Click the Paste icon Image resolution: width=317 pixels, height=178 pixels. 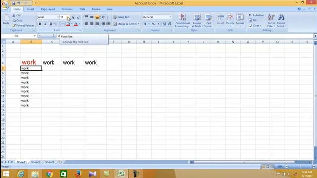click(6, 18)
